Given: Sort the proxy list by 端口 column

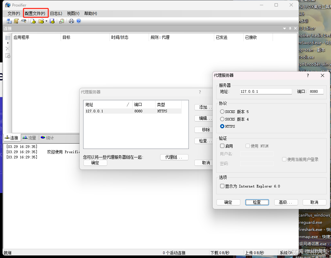Looking at the screenshot, I should pyautogui.click(x=144, y=105).
